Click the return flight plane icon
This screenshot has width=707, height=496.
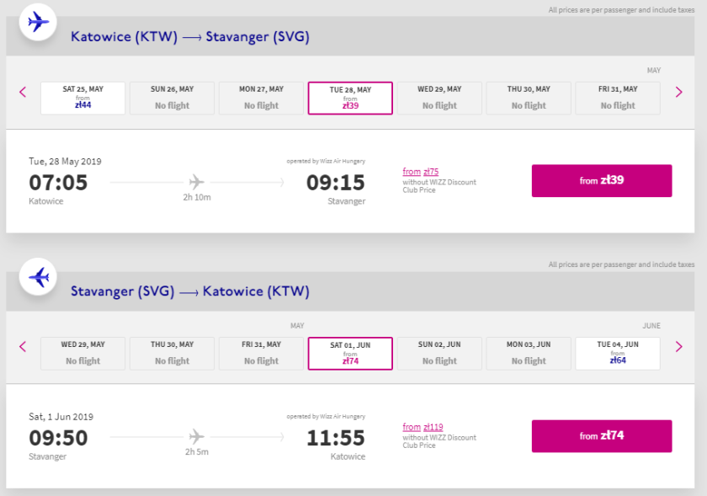(x=38, y=276)
